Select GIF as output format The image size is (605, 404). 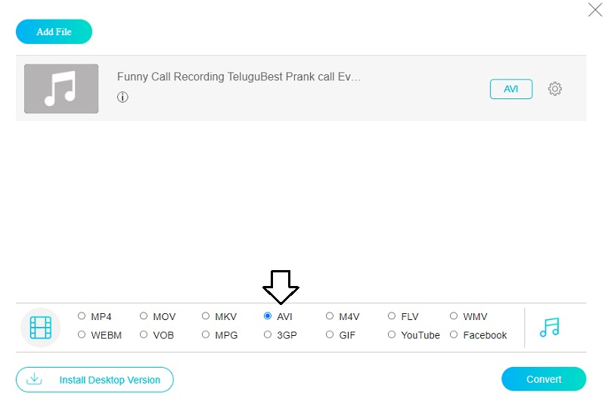[x=330, y=334]
